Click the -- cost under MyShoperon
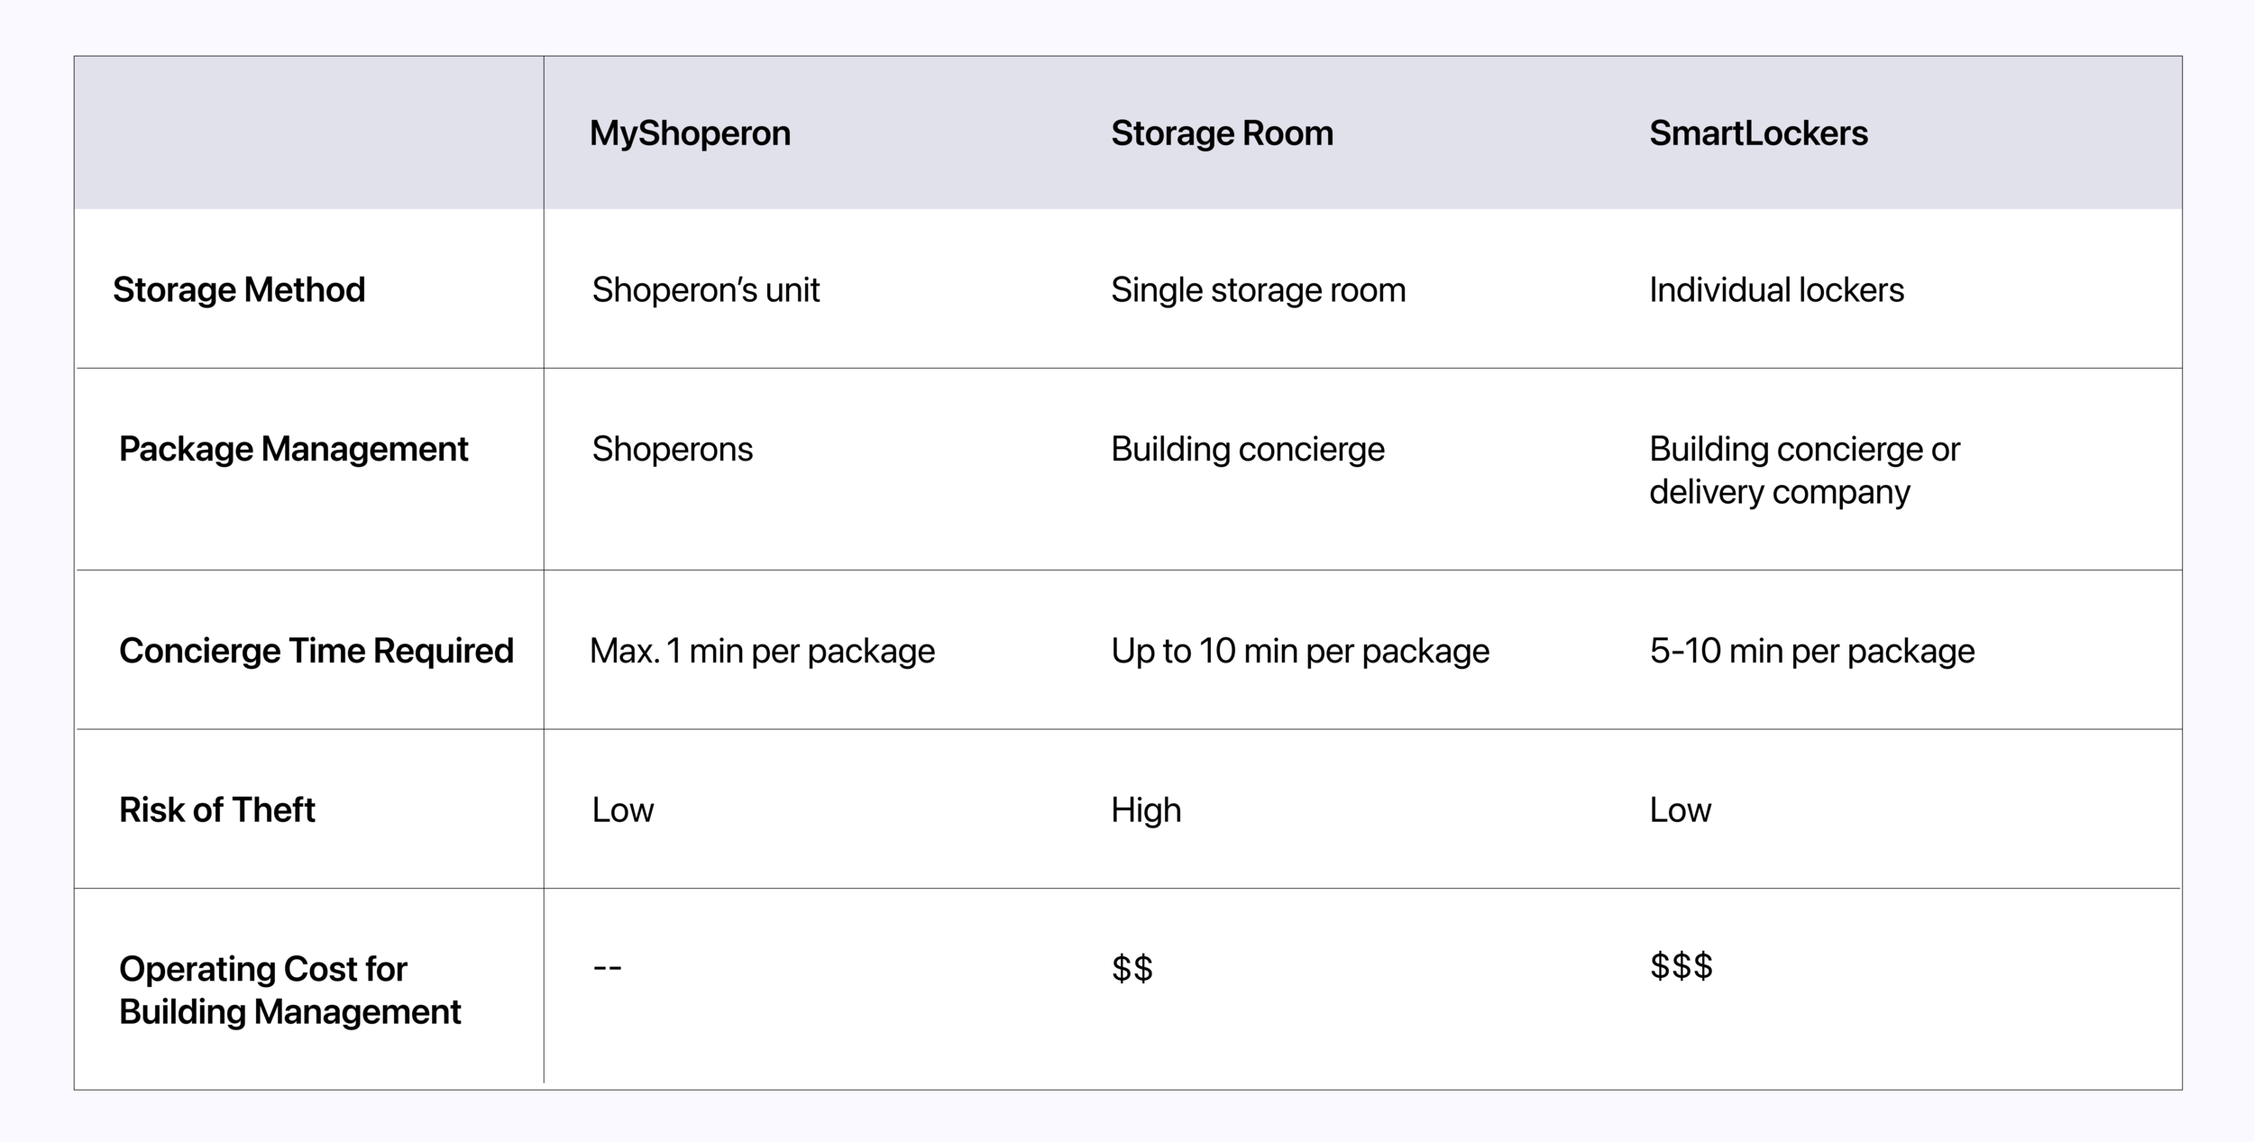2254x1142 pixels. tap(607, 968)
